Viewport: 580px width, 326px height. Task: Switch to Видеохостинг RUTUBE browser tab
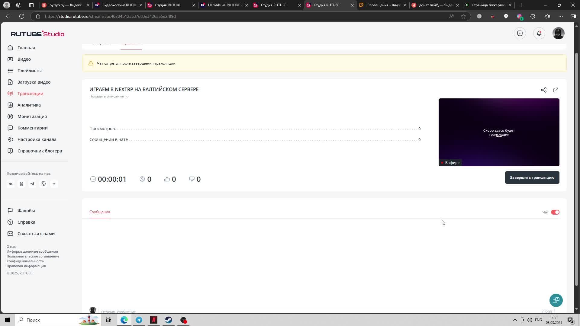(118, 5)
